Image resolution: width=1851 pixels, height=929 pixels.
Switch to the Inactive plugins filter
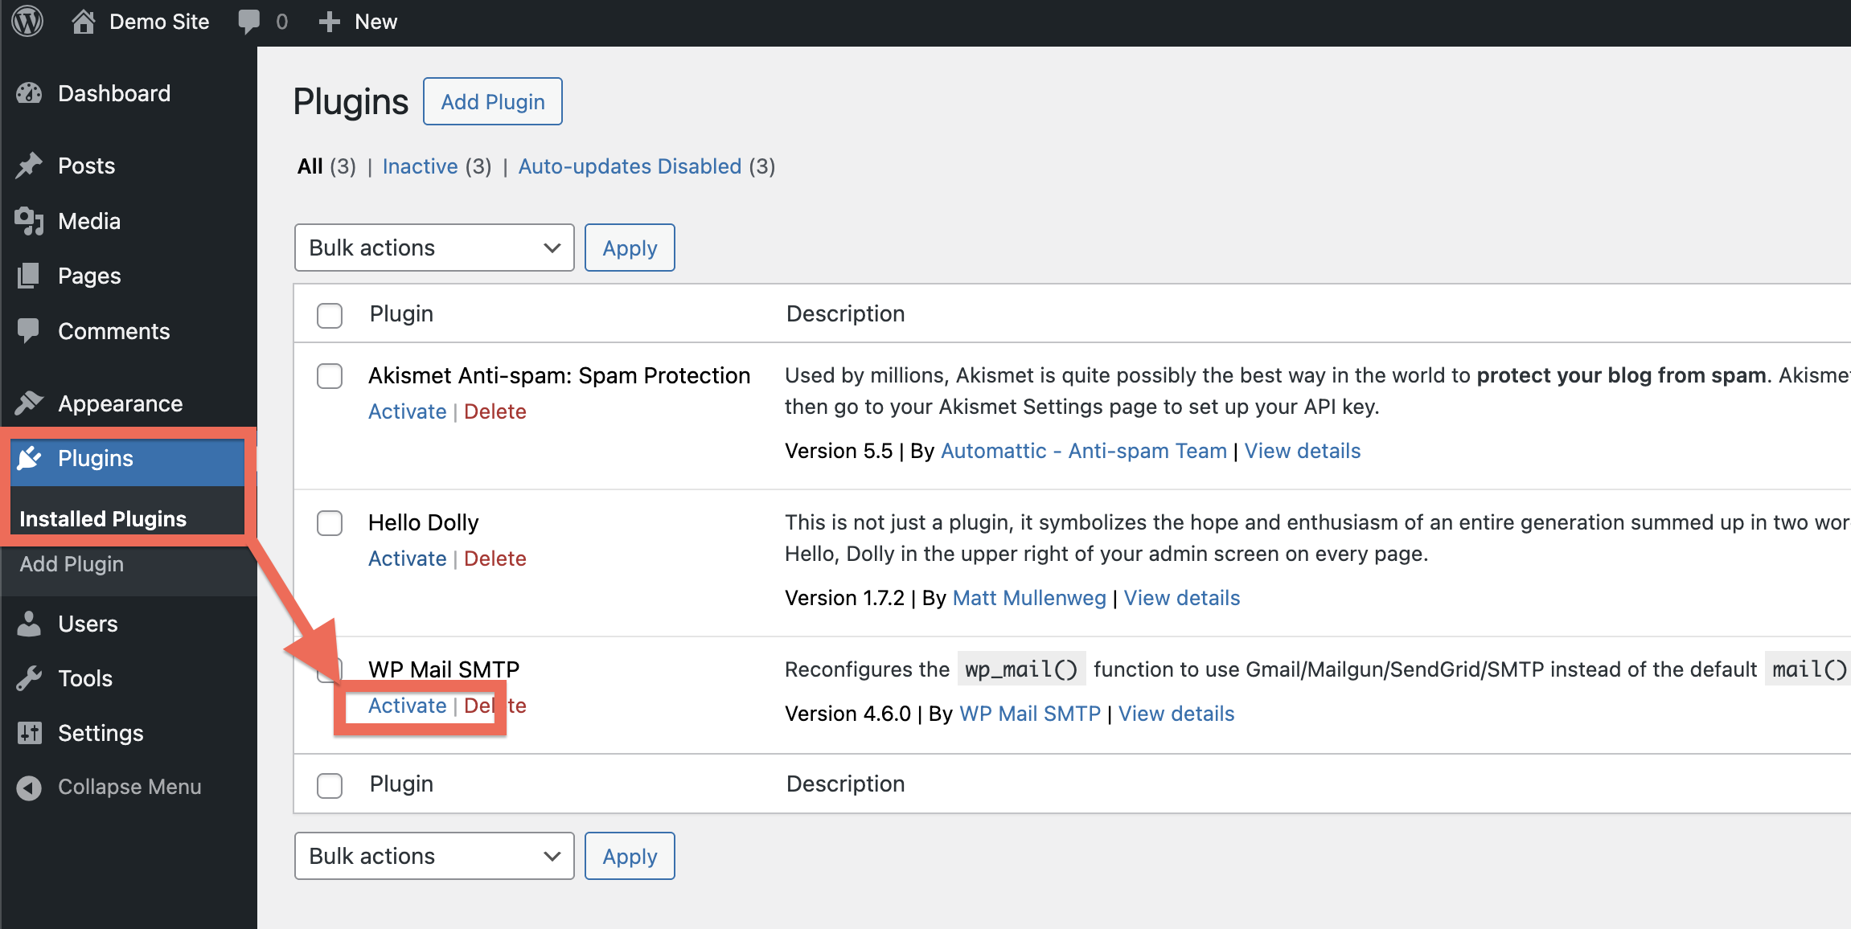(x=421, y=166)
